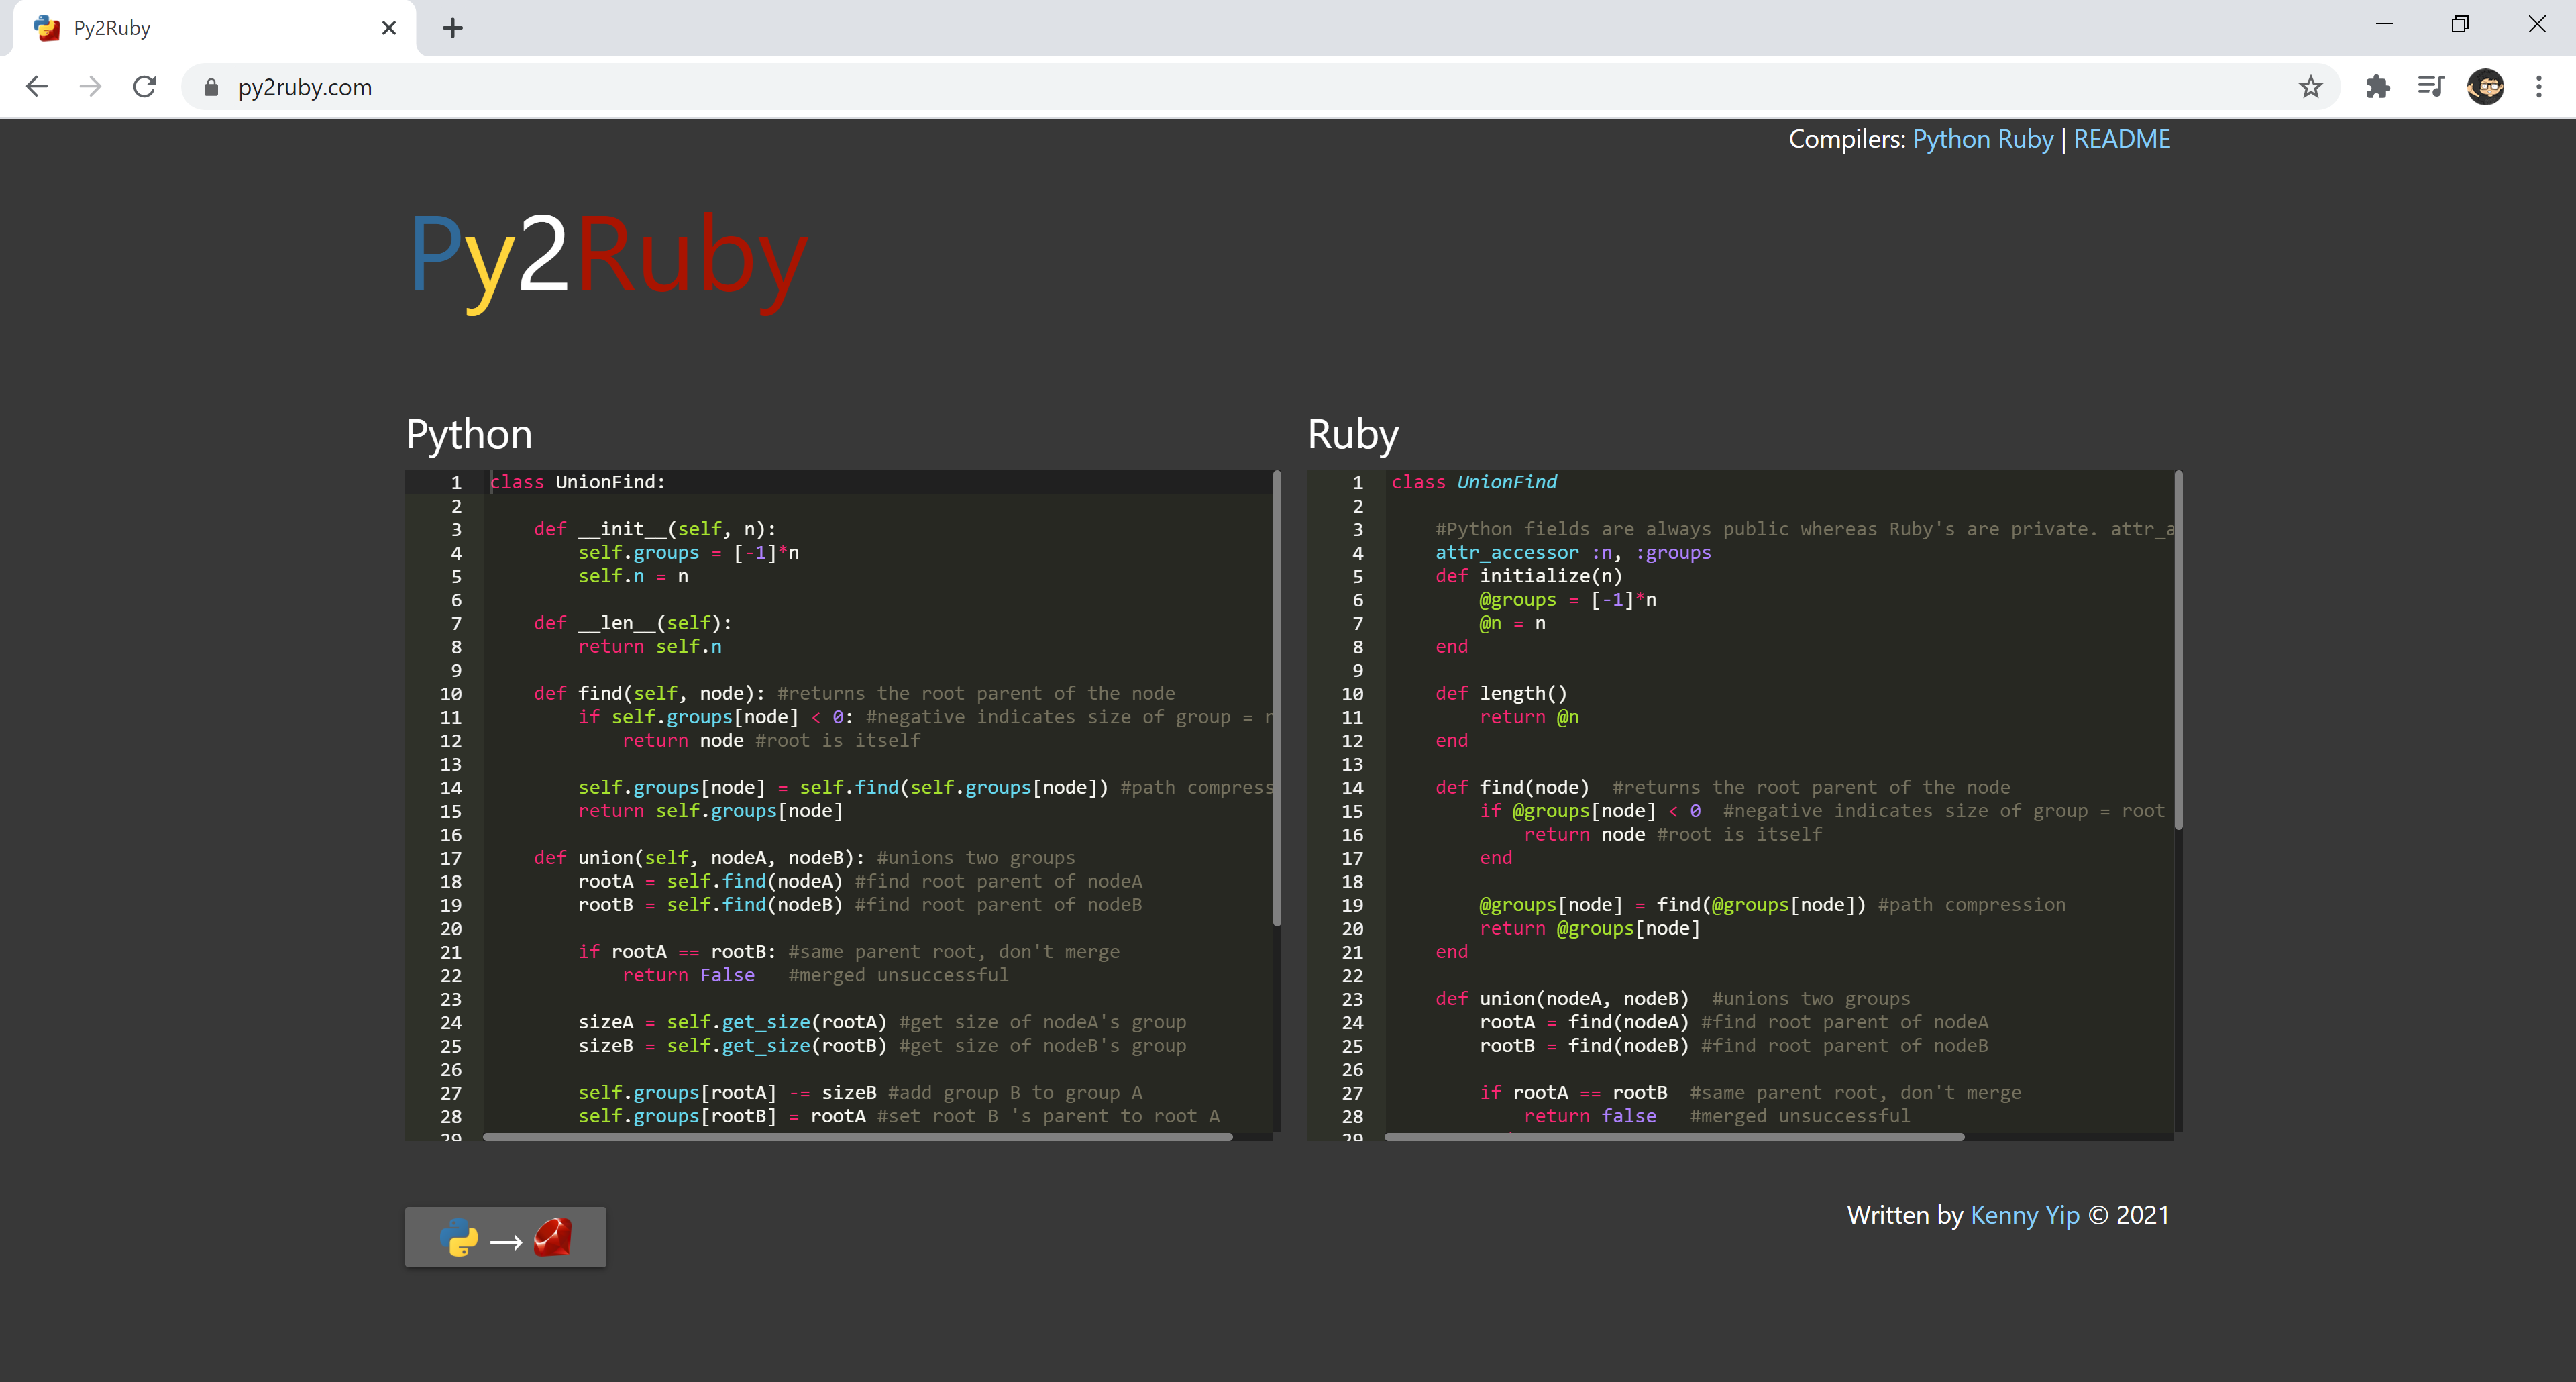
Task: Open the media control playlist icon
Action: (x=2431, y=87)
